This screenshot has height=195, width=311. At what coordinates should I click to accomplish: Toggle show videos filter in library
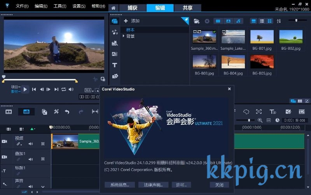[x=218, y=21]
